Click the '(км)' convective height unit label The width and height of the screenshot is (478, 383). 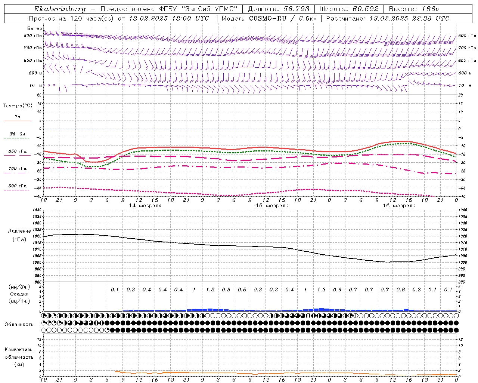19,364
